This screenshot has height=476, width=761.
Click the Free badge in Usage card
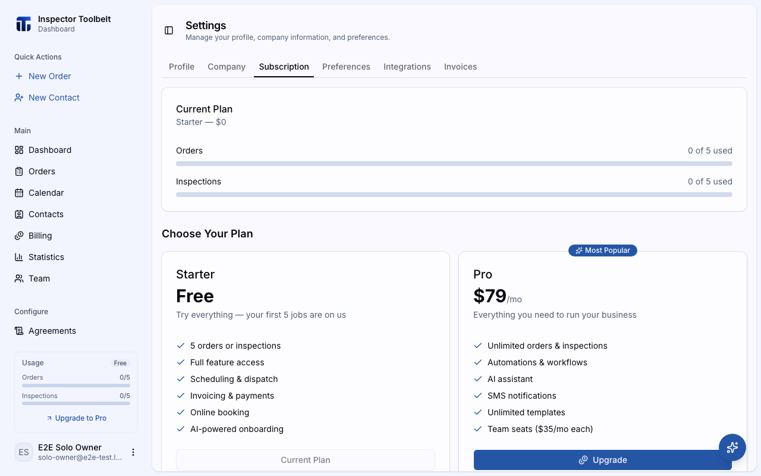(120, 363)
